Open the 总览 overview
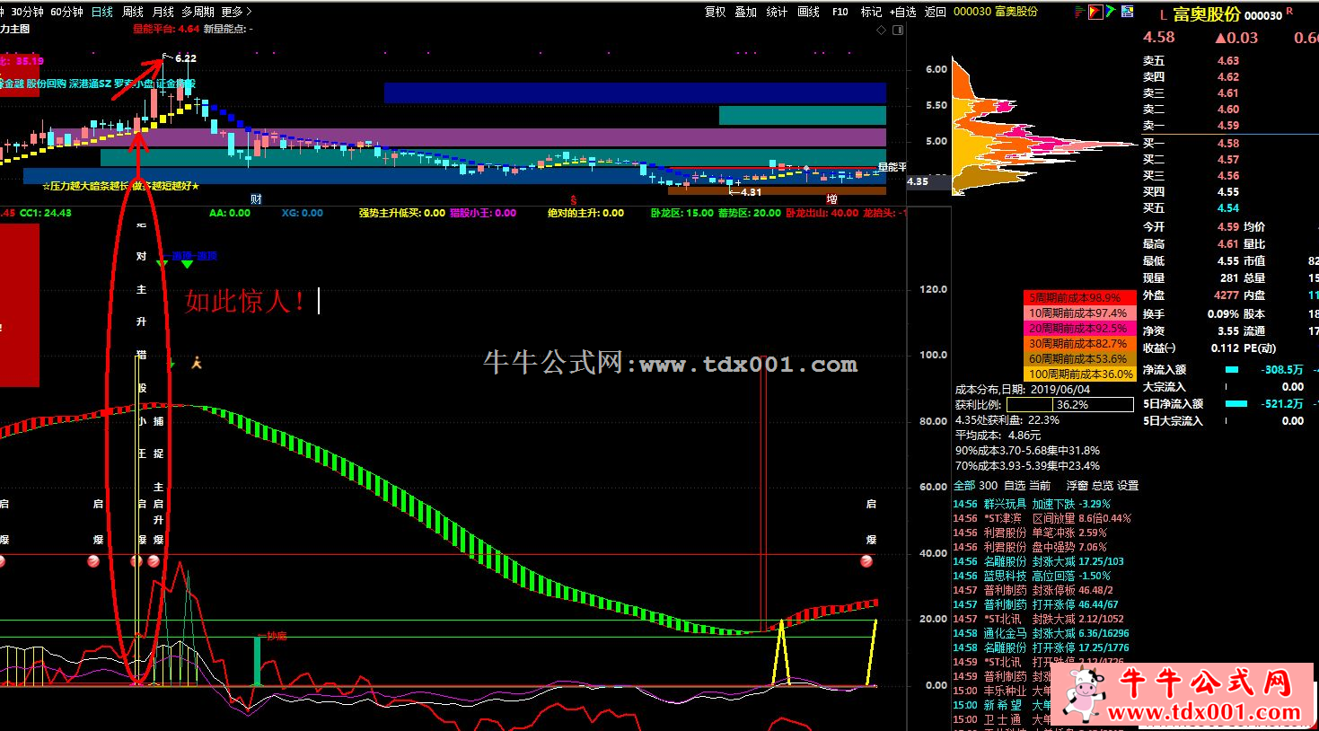This screenshot has height=731, width=1319. (x=1102, y=485)
